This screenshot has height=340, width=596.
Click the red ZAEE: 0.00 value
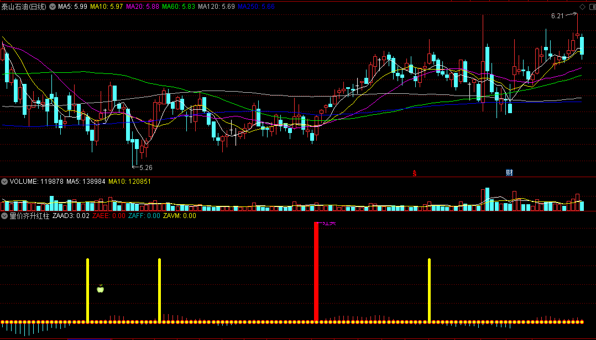109,215
